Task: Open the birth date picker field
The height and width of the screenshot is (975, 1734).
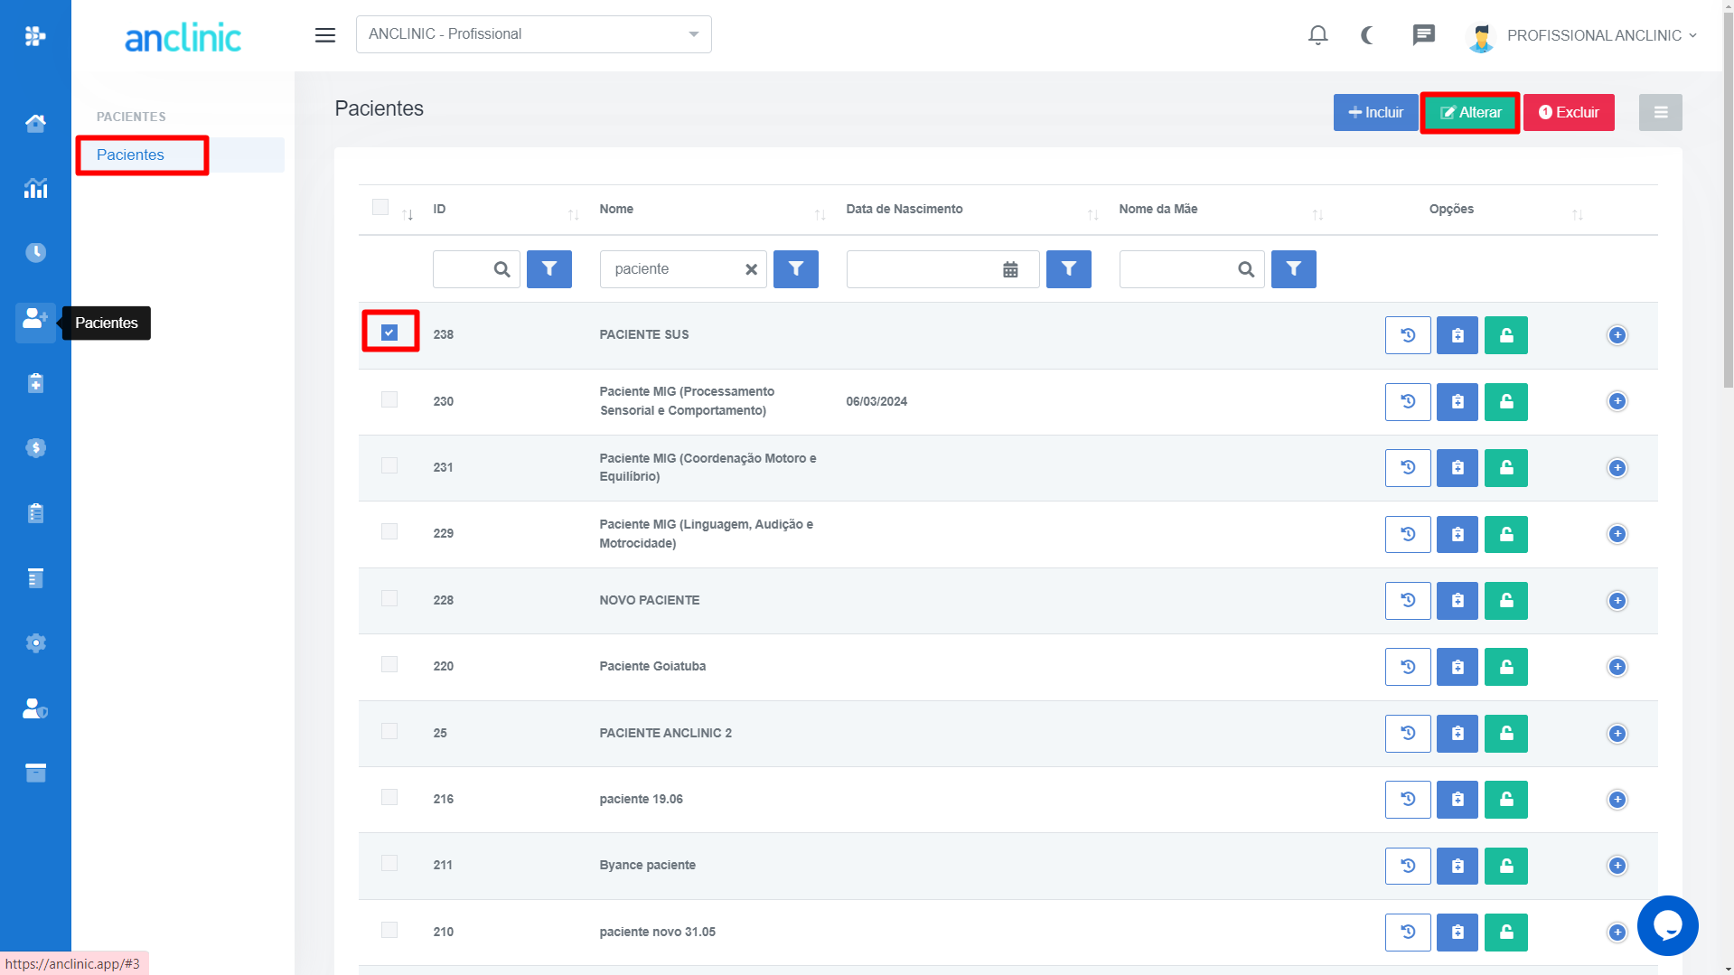Action: [942, 269]
